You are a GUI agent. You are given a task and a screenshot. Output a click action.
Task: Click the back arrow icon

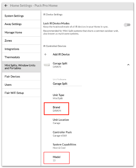click(x=6, y=6)
